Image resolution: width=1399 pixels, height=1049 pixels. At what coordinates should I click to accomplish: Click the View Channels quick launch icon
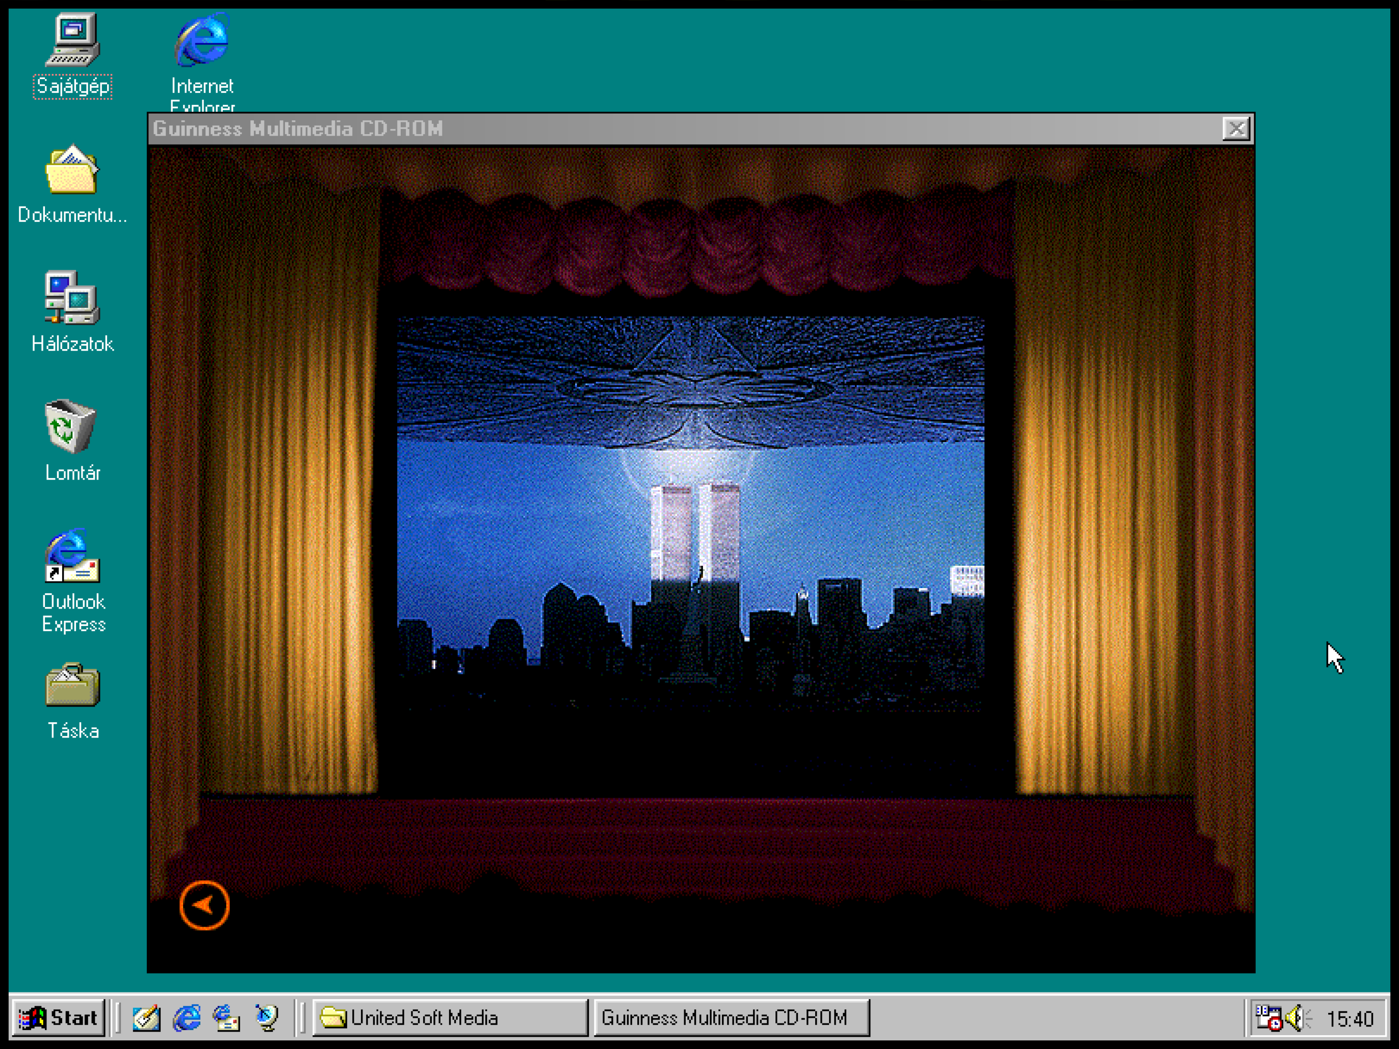(x=267, y=1018)
